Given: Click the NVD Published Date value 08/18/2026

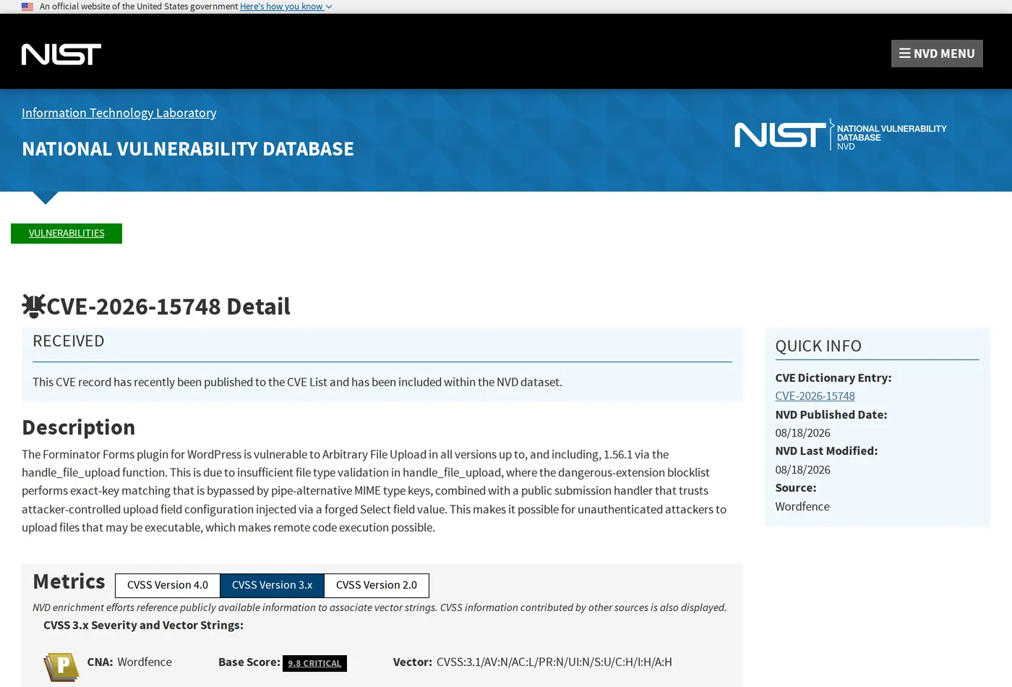Looking at the screenshot, I should (802, 433).
